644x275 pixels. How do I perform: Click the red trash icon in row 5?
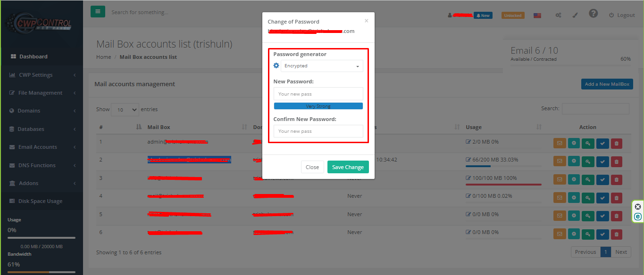tap(616, 216)
